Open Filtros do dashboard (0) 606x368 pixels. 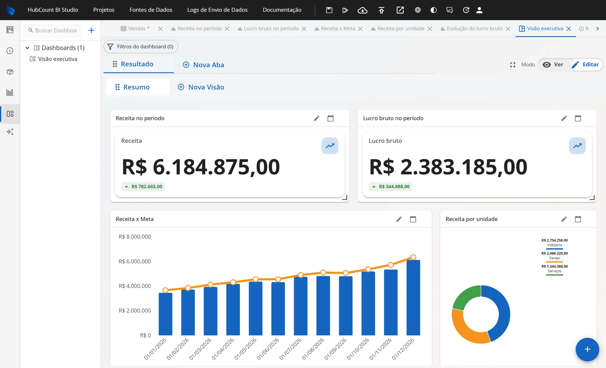click(x=141, y=47)
